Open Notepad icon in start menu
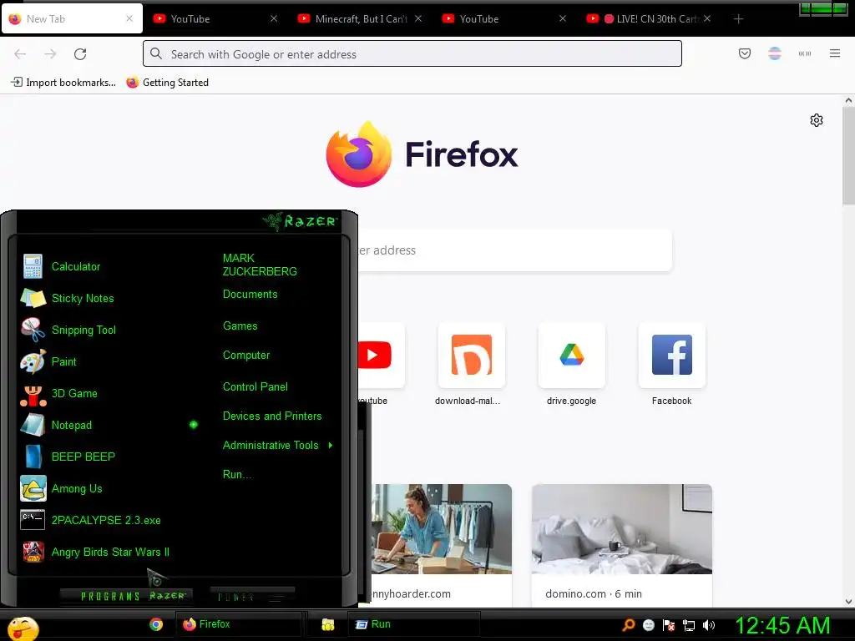 [33, 425]
